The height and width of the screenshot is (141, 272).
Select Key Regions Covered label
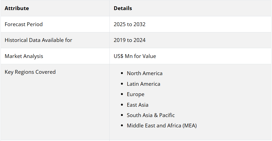point(30,72)
